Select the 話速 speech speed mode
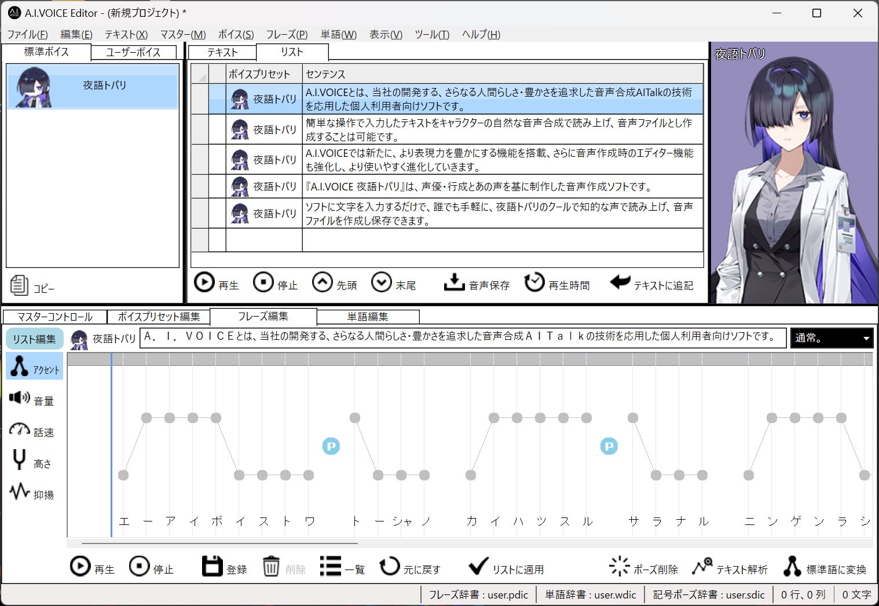Image resolution: width=879 pixels, height=606 pixels. tap(32, 431)
